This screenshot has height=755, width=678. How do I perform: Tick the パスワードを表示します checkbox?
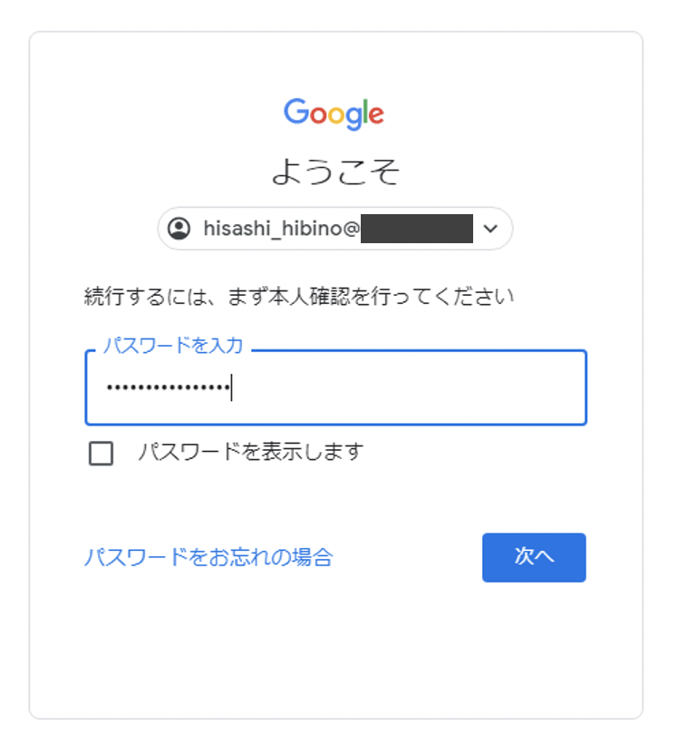click(x=101, y=453)
